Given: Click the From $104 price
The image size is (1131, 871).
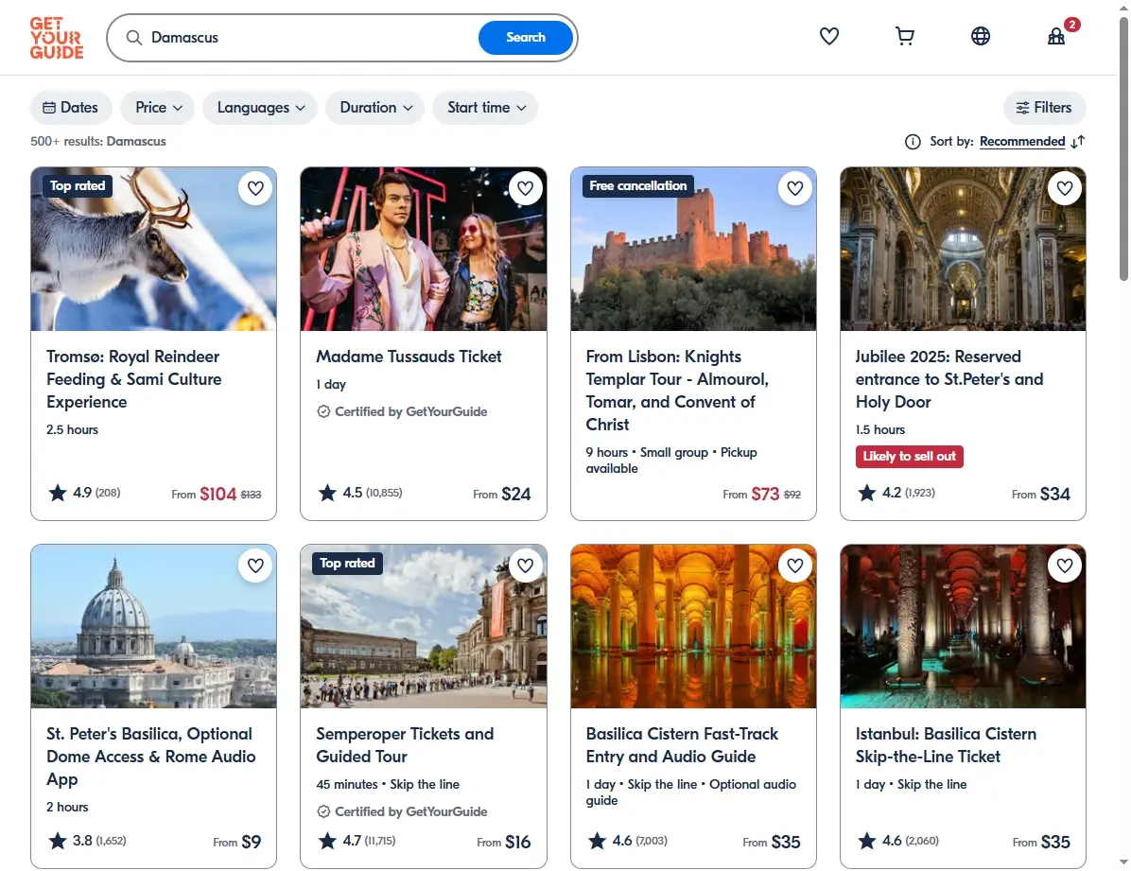Looking at the screenshot, I should pos(217,495).
